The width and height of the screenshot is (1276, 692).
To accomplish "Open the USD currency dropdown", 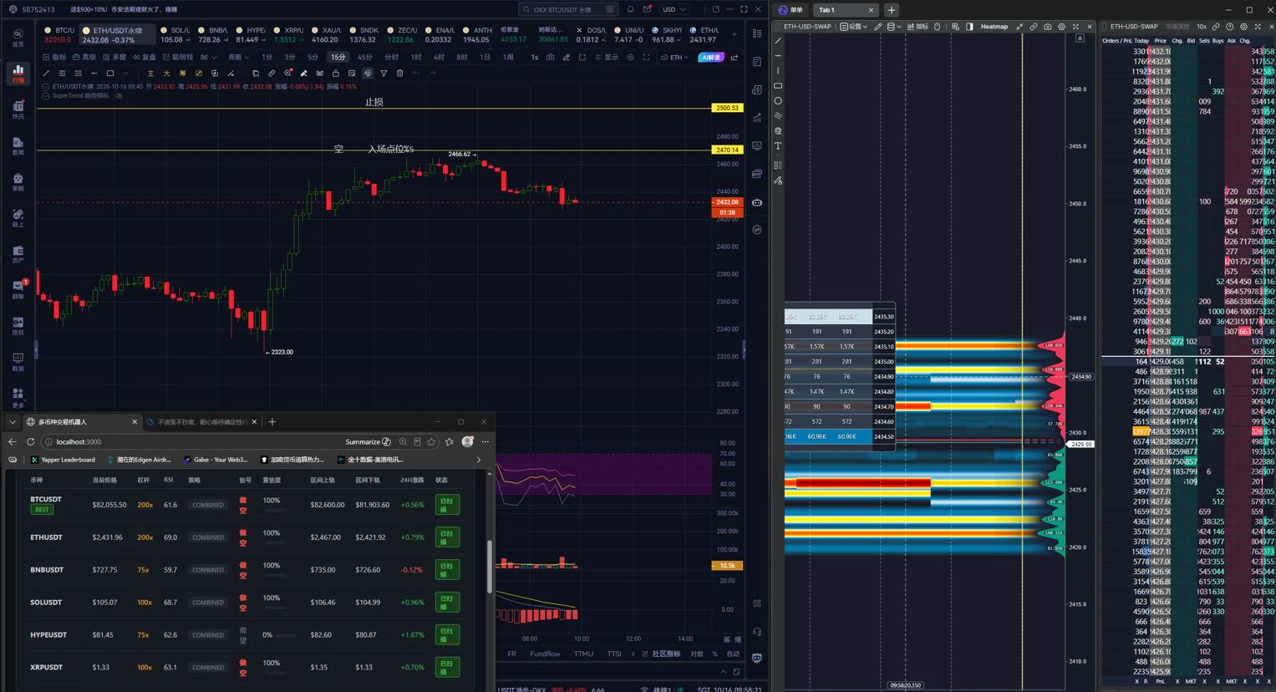I will (674, 9).
